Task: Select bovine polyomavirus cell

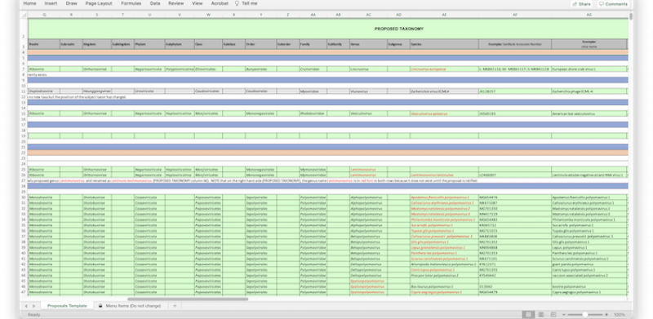Action: coord(589,287)
